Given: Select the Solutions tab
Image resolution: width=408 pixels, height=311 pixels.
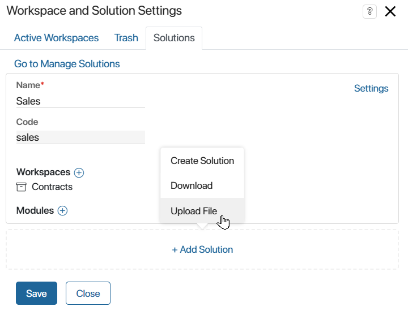Looking at the screenshot, I should tap(174, 38).
